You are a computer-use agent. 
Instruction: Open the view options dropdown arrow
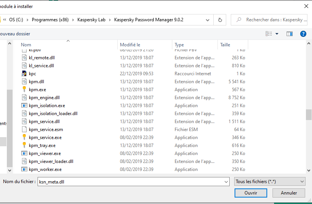tap(277, 34)
